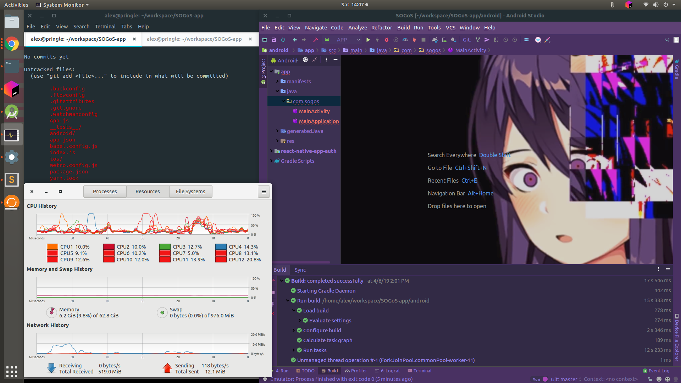Image resolution: width=681 pixels, height=383 pixels.
Task: Click Sync Project with Gradle elephant icon
Action: 435,40
